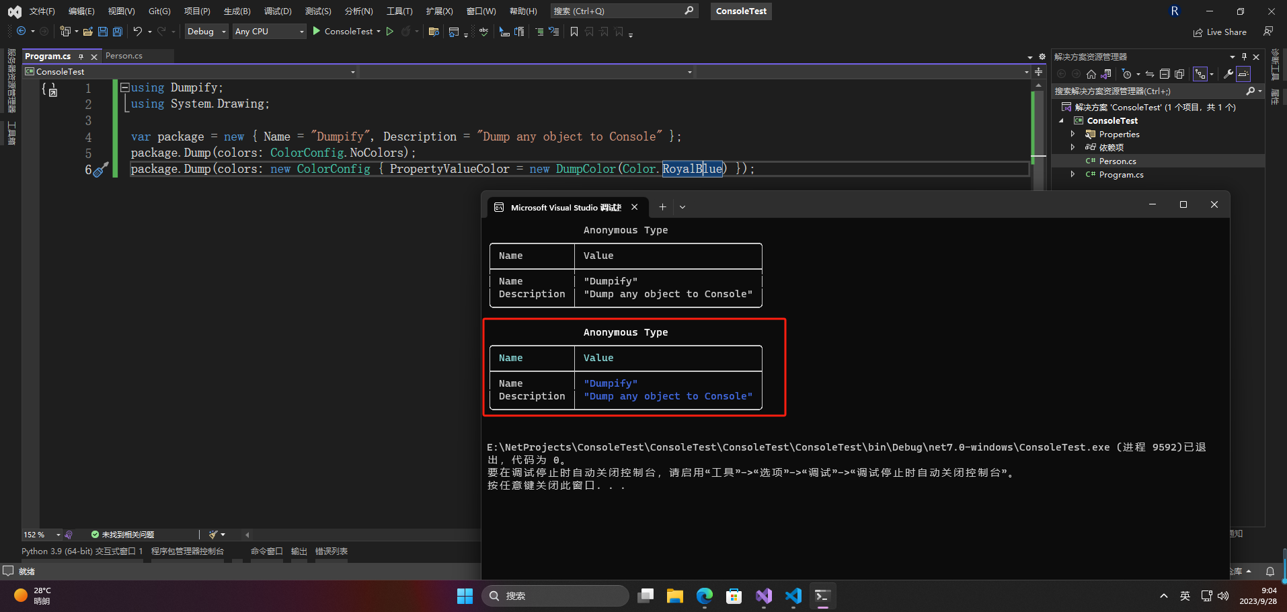Viewport: 1287px width, 612px height.
Task: Save all files with the double-disk icon
Action: click(x=118, y=32)
